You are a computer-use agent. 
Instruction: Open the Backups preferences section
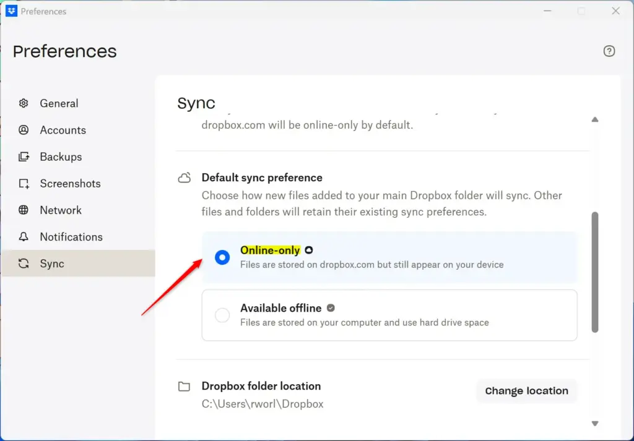click(78, 156)
